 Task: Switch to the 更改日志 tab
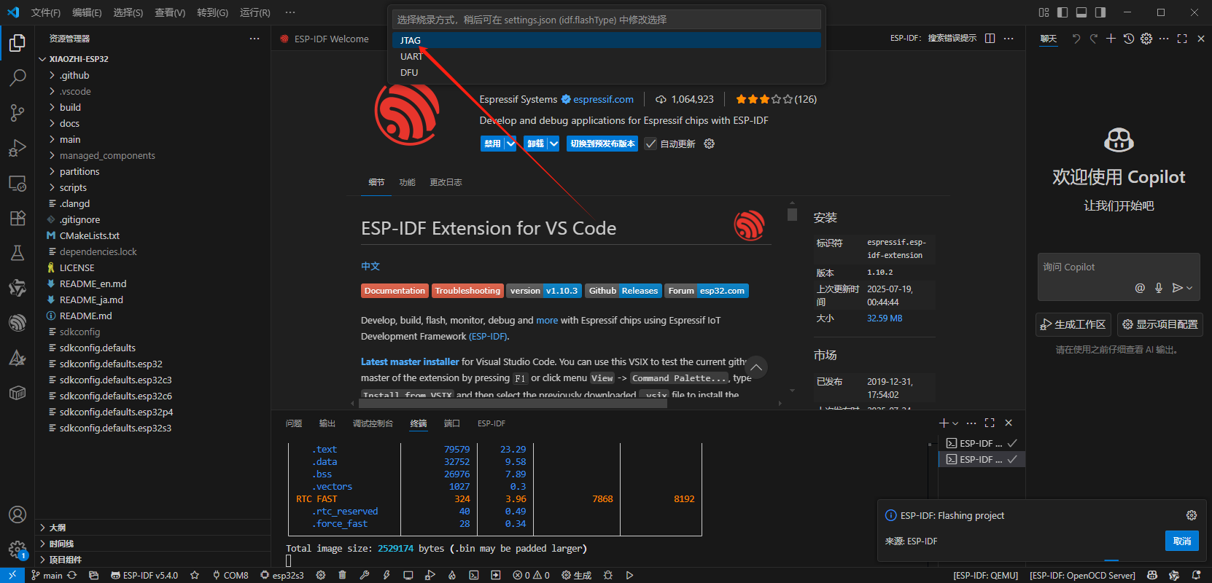click(x=446, y=182)
